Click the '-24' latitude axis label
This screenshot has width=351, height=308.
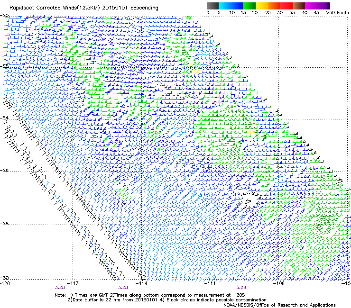pyautogui.click(x=4, y=118)
